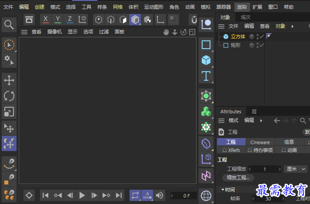Screen dimensions: 310x204
Task: Select Edges mode icon
Action: tap(111, 20)
